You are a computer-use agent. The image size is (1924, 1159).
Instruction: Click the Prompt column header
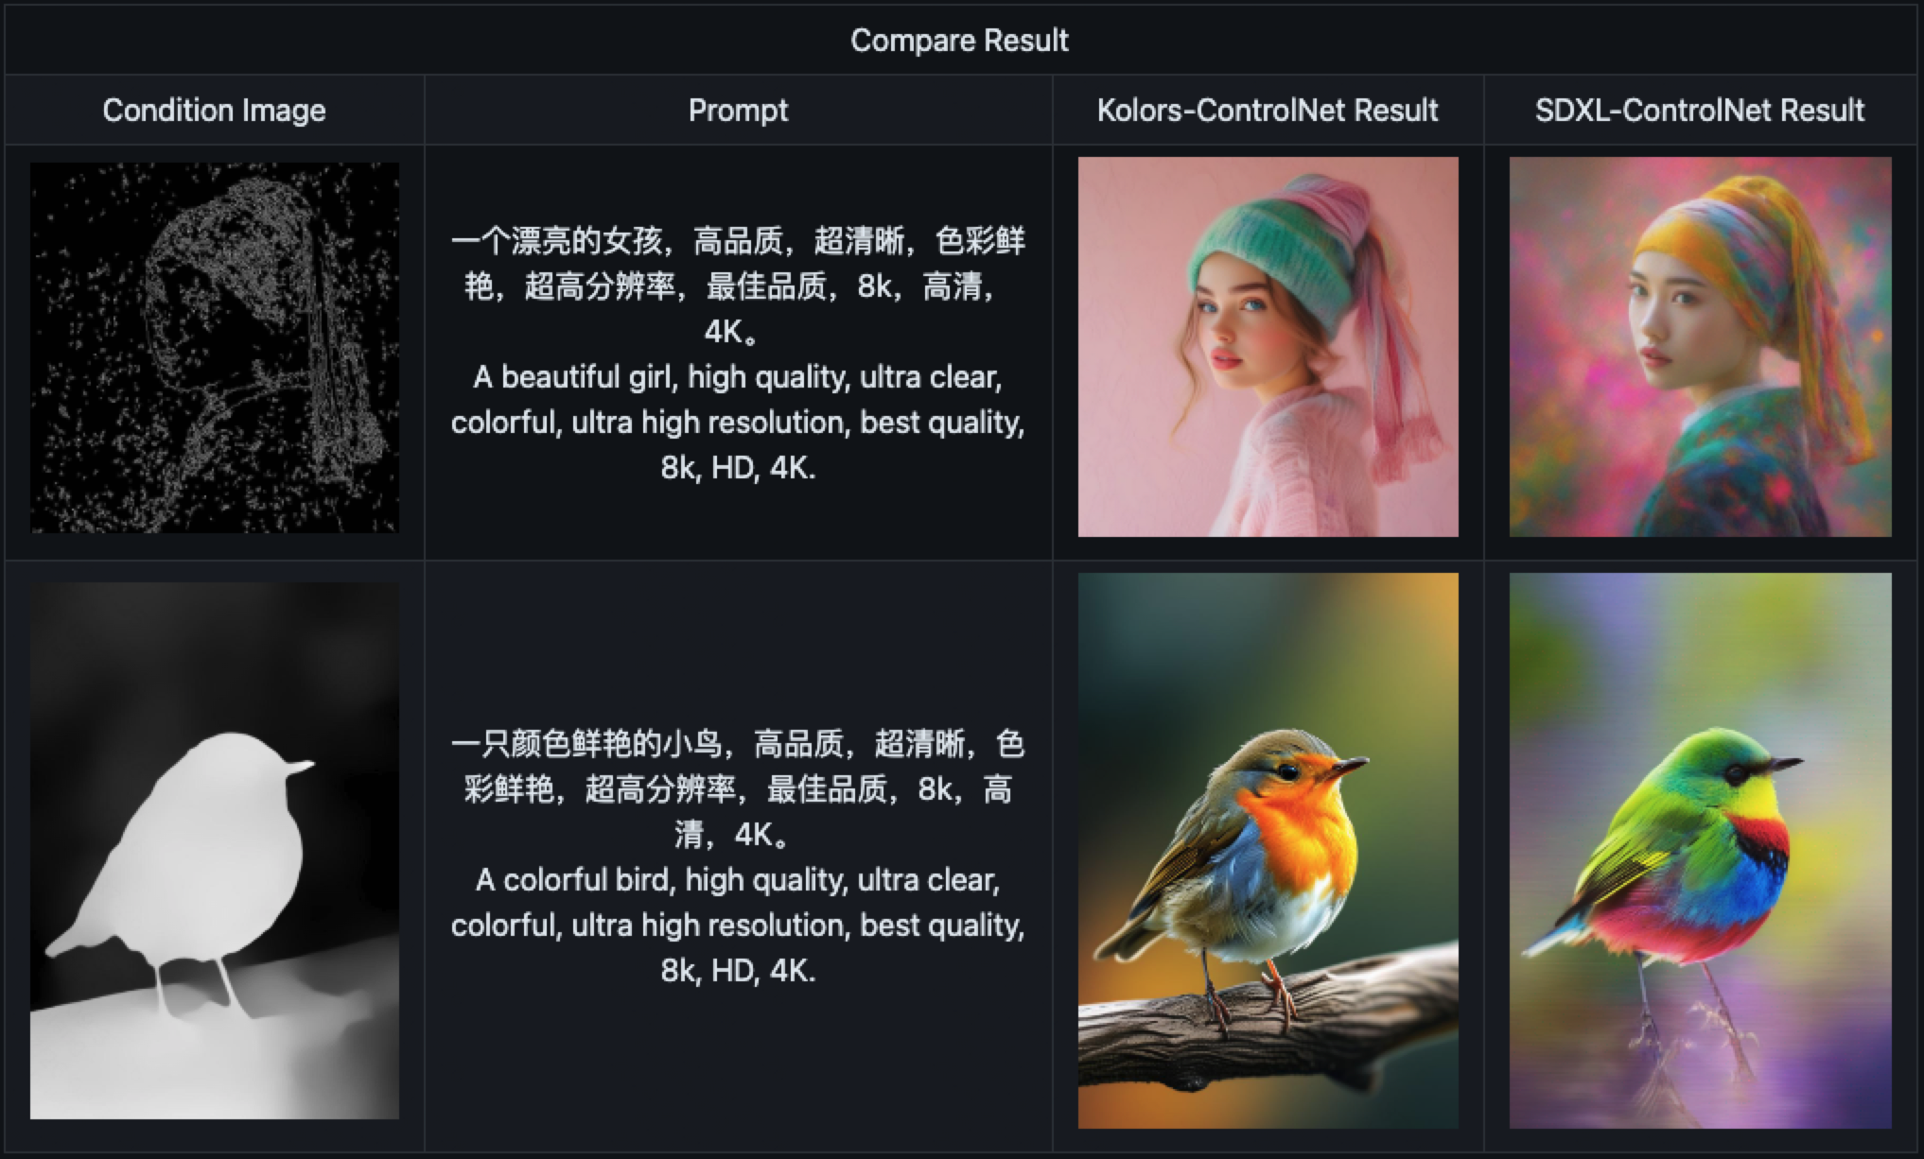[x=738, y=111]
